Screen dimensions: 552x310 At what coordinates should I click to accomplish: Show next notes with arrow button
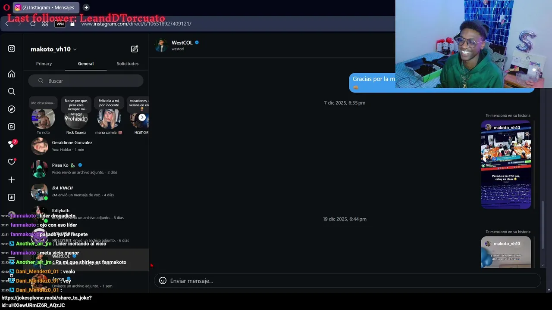(x=142, y=118)
